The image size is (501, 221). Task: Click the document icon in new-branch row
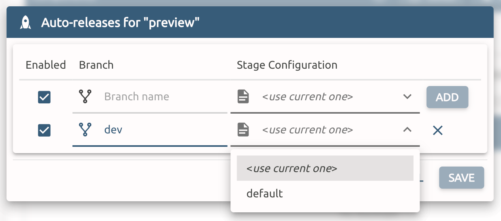[243, 97]
